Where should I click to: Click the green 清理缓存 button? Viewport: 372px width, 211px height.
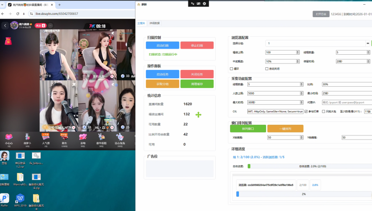coord(196,84)
